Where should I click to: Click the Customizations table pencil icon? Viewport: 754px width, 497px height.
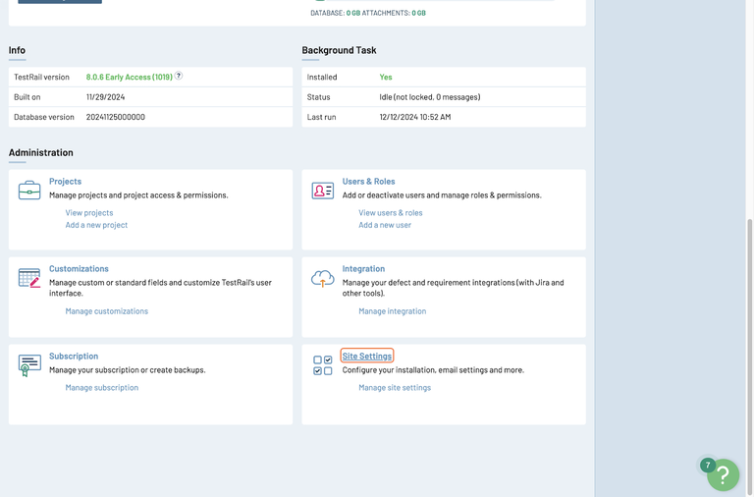point(29,278)
